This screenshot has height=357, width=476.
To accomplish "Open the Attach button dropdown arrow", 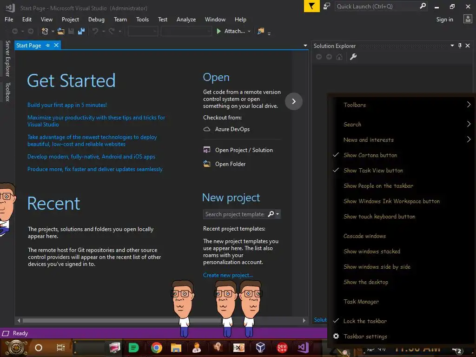I will click(249, 31).
